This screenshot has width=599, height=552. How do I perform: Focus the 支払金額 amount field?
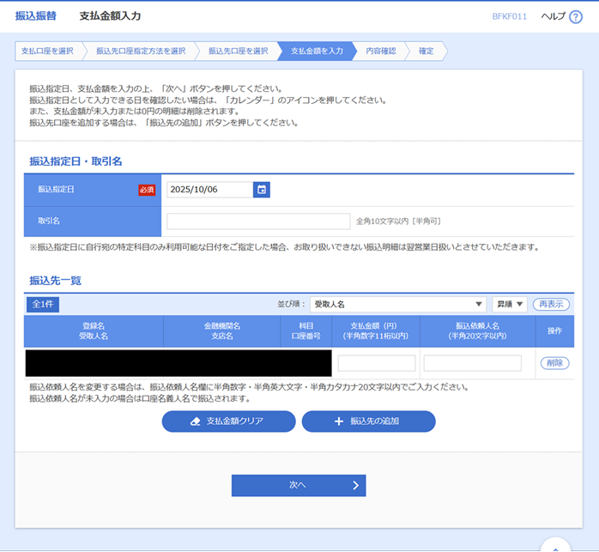tap(376, 363)
